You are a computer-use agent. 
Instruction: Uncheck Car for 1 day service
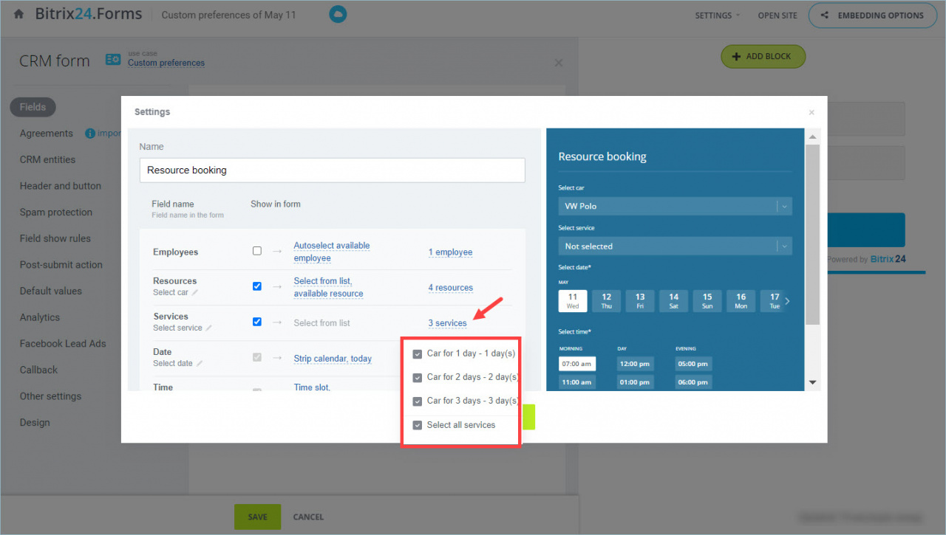(418, 354)
